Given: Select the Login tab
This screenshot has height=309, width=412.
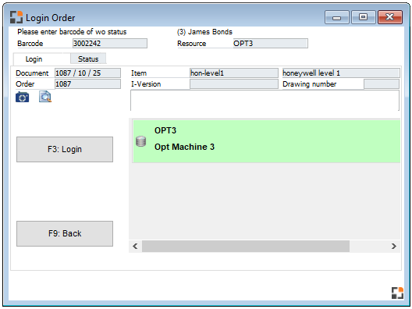Looking at the screenshot, I should pyautogui.click(x=34, y=59).
